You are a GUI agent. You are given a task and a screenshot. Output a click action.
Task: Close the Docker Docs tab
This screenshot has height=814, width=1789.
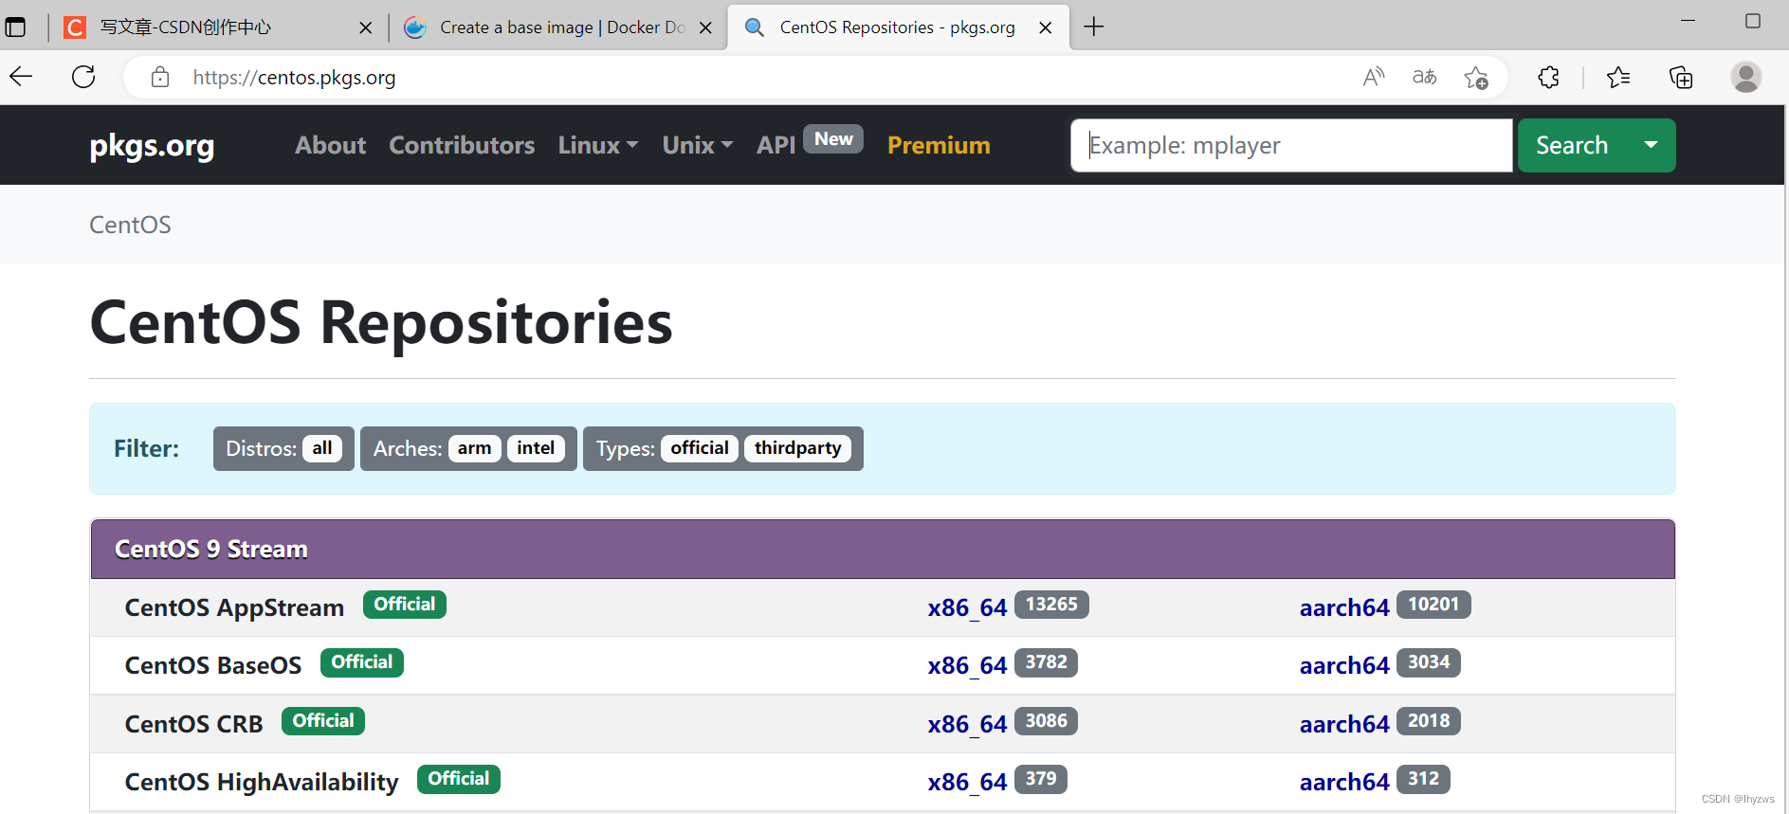[x=705, y=27]
